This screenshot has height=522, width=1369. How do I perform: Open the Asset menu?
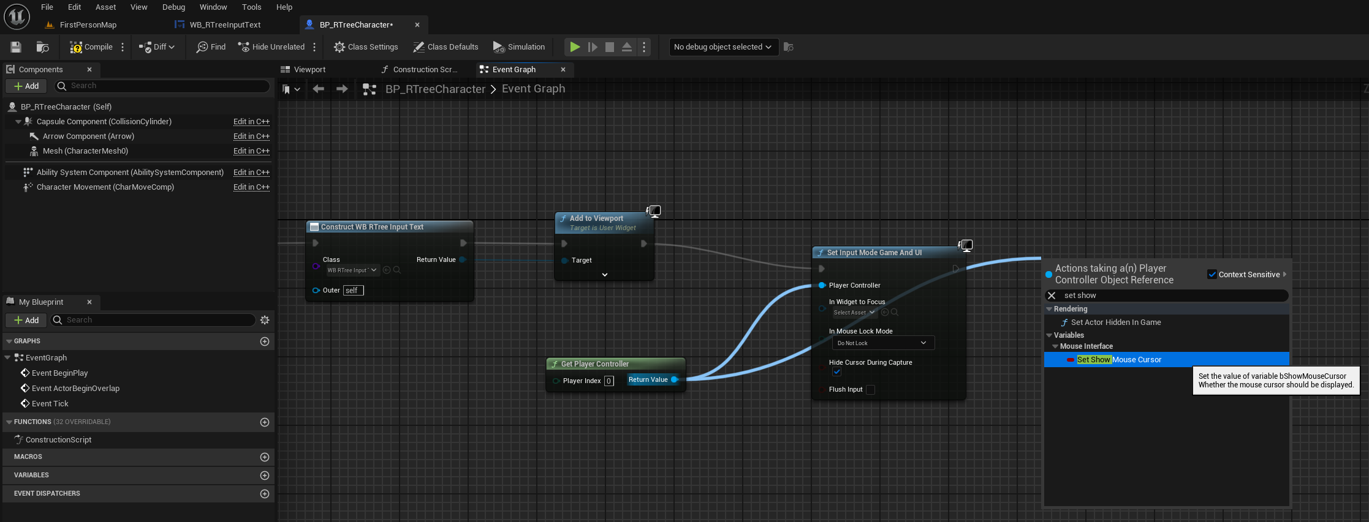tap(105, 7)
